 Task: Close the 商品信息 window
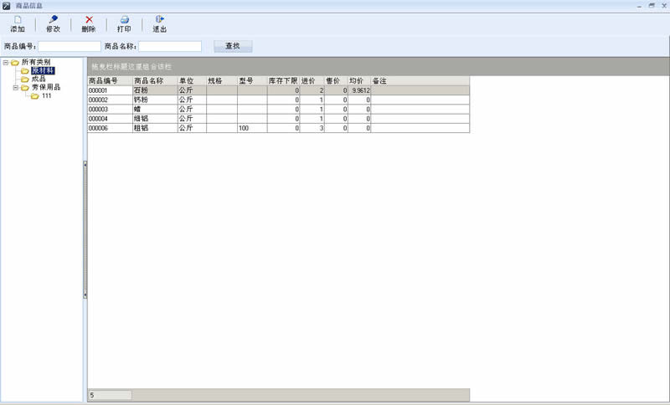tap(663, 6)
